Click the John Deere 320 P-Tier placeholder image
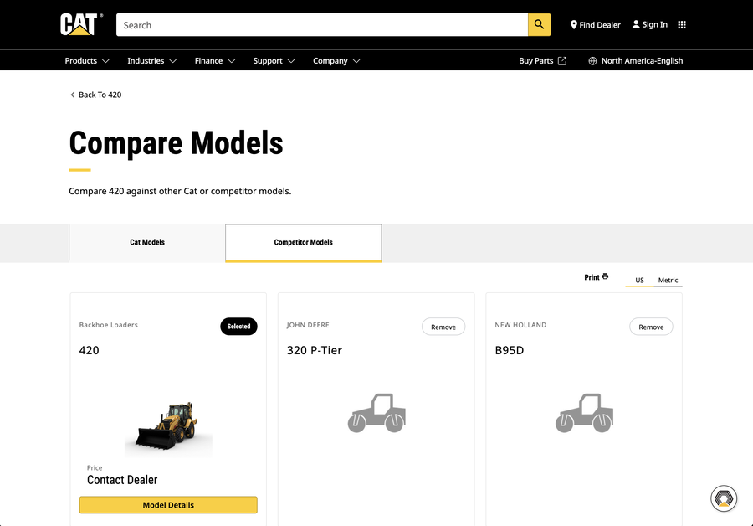The image size is (753, 526). 376,413
